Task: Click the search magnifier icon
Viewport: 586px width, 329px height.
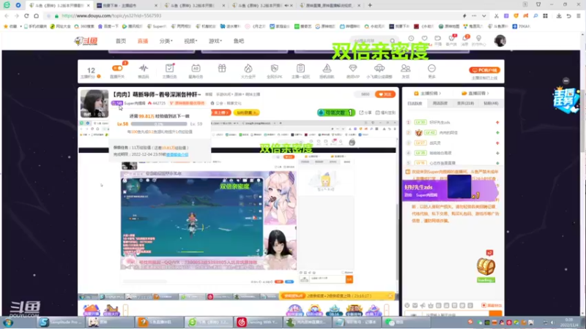Action: [393, 41]
